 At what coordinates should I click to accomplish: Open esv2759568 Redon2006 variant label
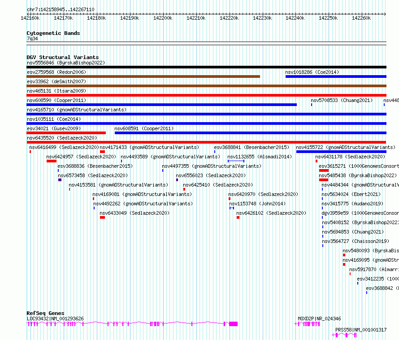(56, 72)
